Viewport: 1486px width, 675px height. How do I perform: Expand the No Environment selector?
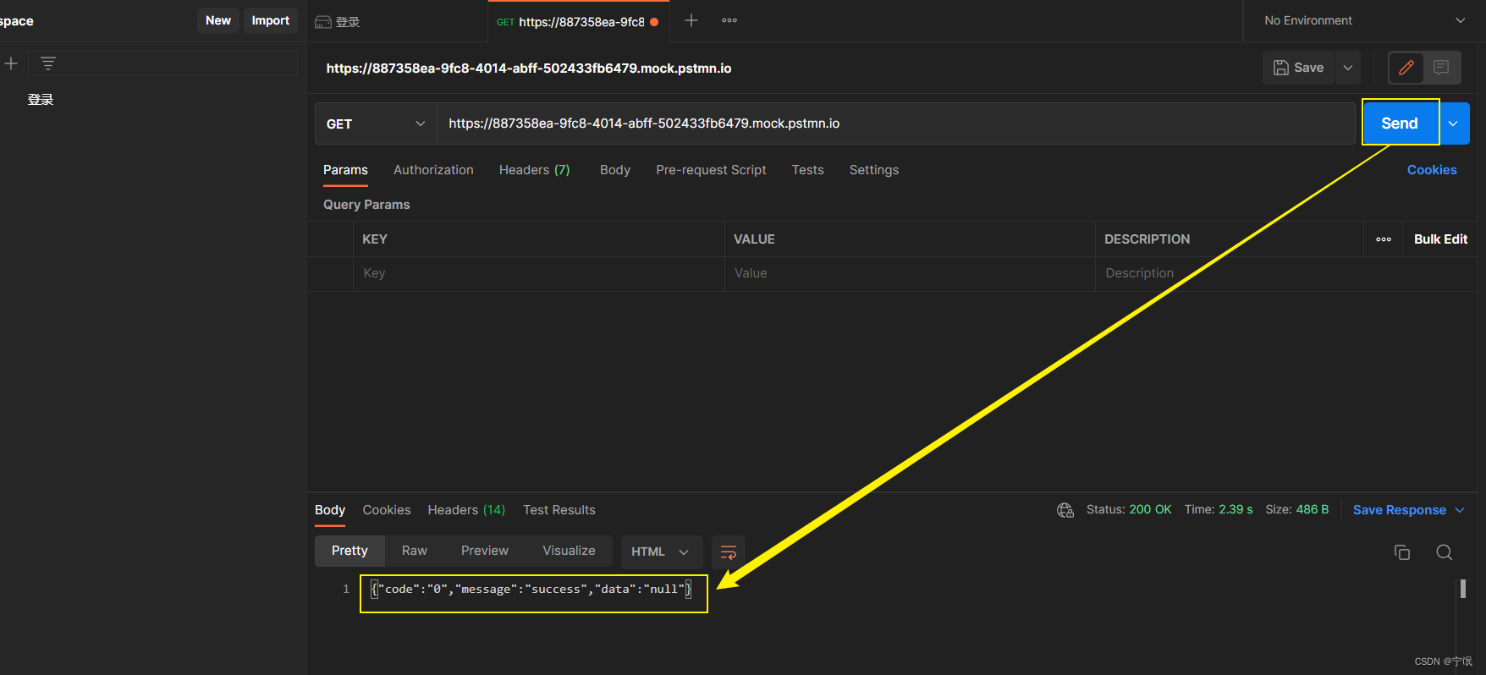coord(1363,20)
